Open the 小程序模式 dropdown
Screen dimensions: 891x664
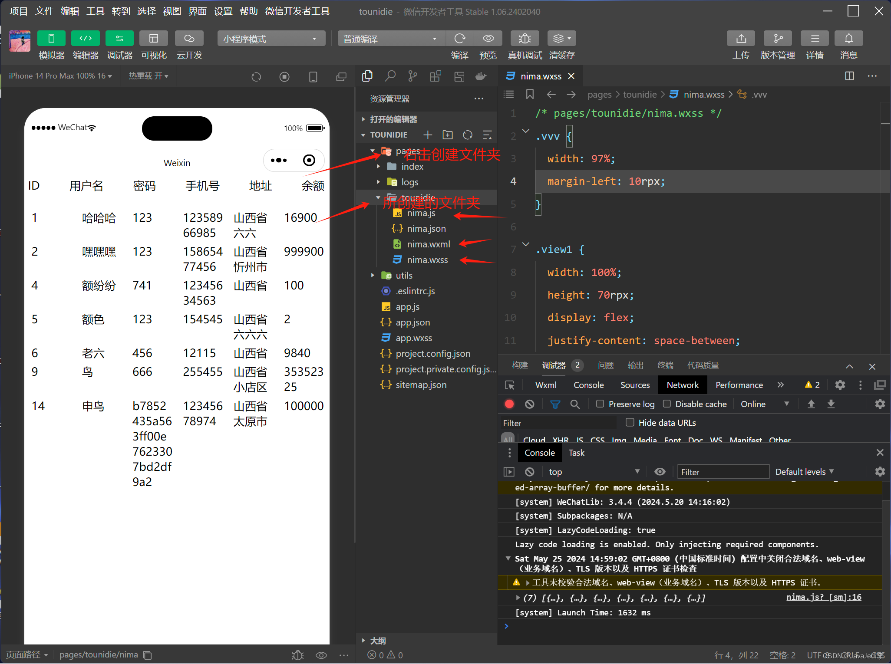coord(271,39)
